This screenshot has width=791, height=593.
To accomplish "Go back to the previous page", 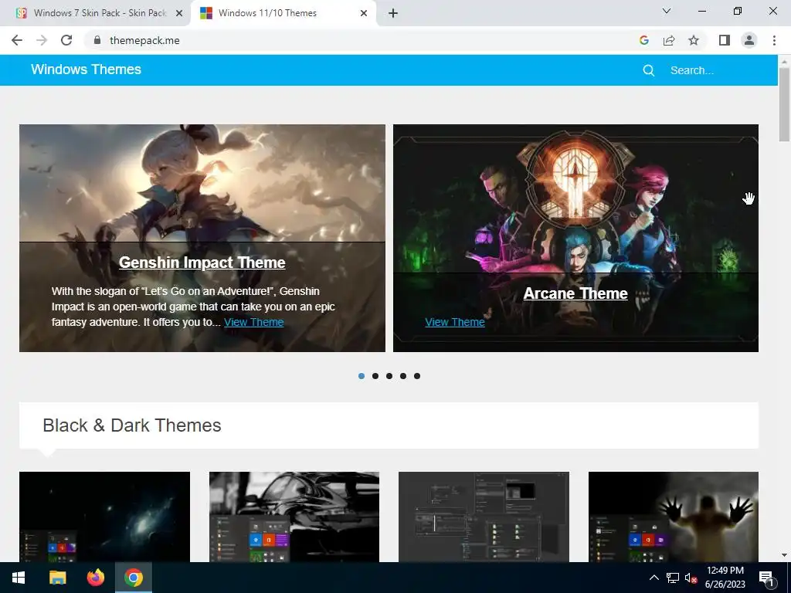I will [17, 40].
